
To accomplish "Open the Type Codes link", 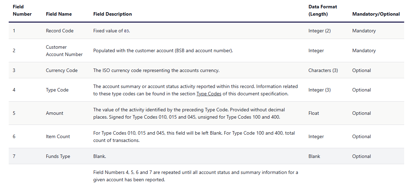I will point(209,94).
